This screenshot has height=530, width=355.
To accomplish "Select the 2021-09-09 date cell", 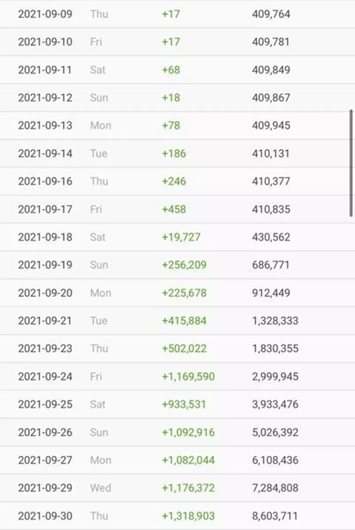I will pos(45,14).
